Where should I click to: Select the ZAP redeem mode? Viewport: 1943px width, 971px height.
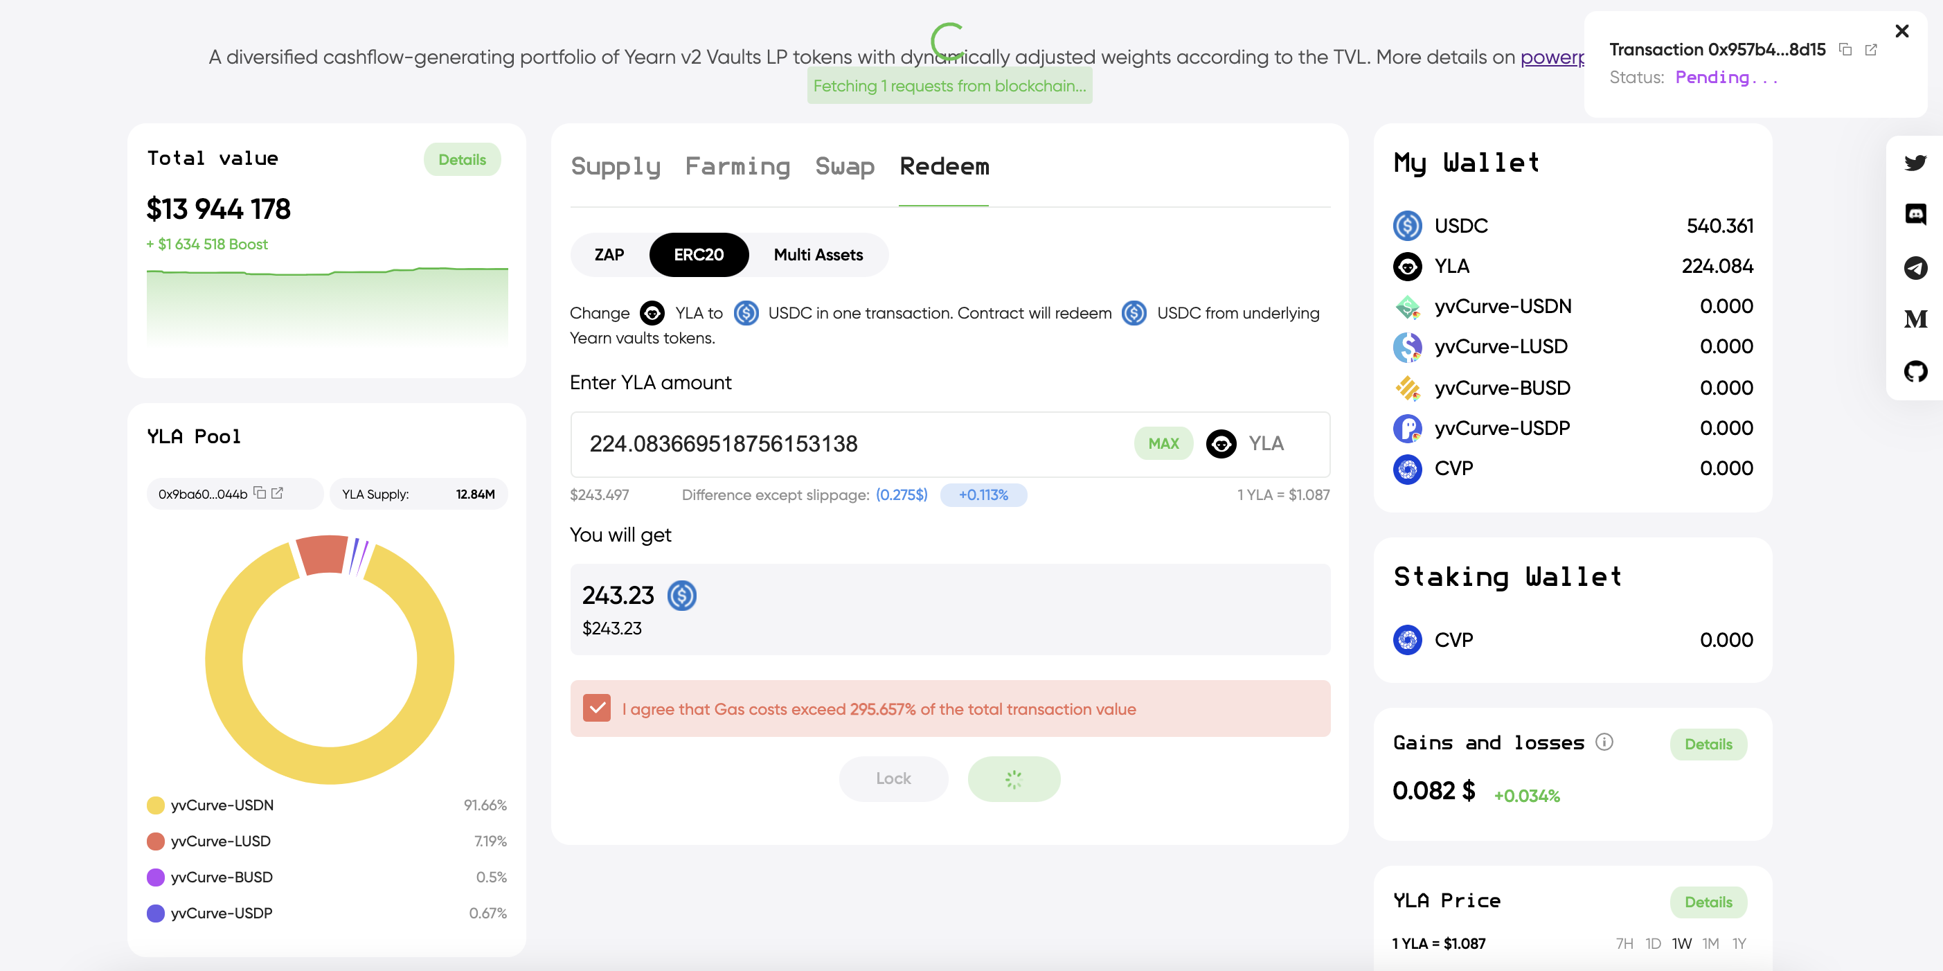(x=609, y=255)
